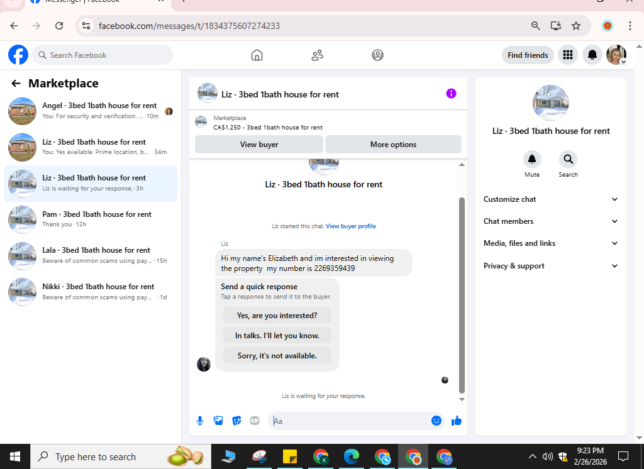Click the Find friends button
Screen dimensions: 644x469
coord(528,55)
